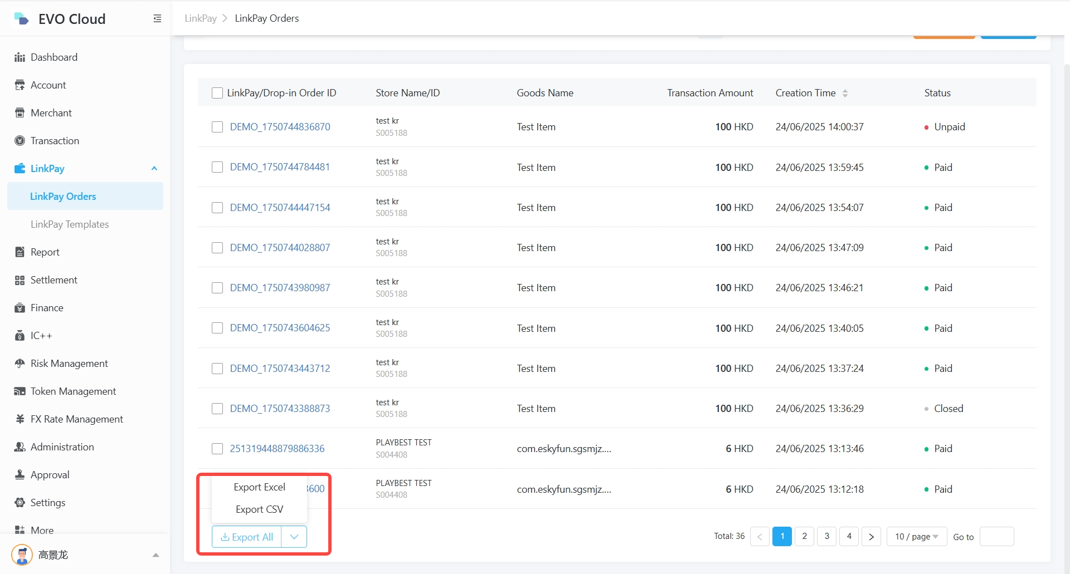Toggle the select-all checkbox in table header
1070x574 pixels.
[x=217, y=93]
